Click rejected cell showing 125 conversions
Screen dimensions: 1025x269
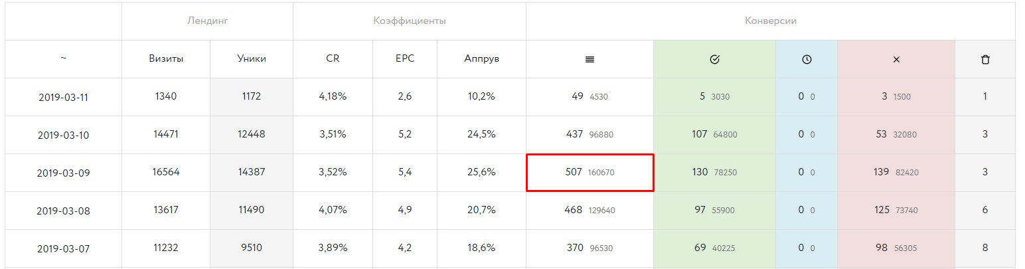click(896, 211)
